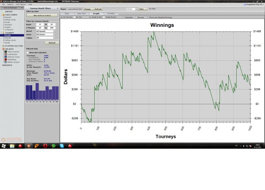
Task: Select the By Day radio button
Action: [75, 17]
